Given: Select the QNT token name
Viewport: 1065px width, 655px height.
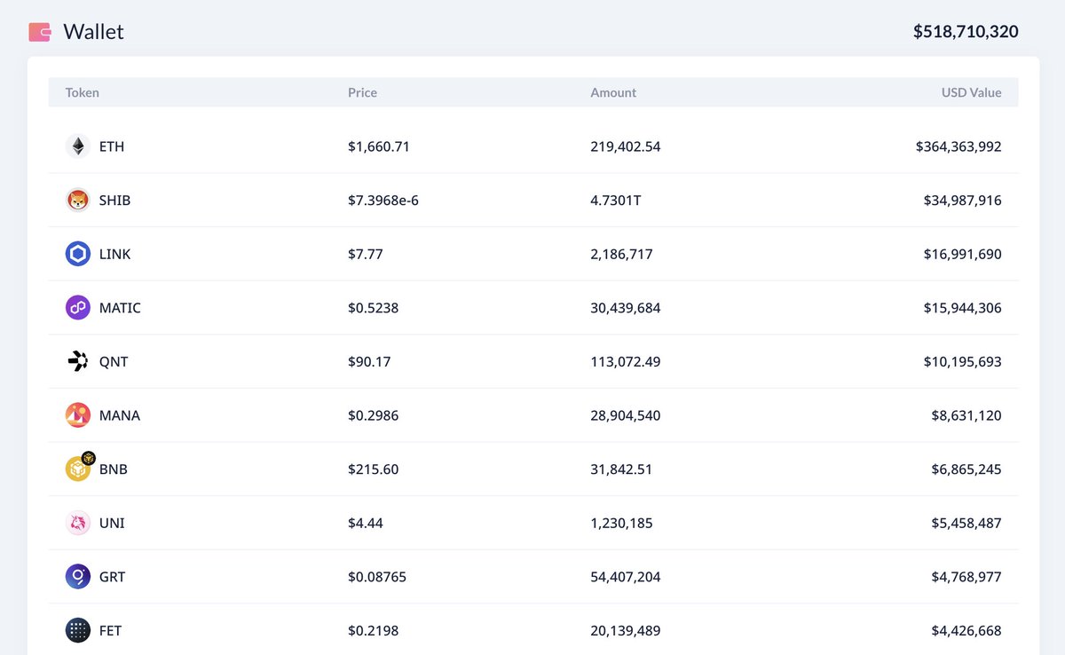Looking at the screenshot, I should (114, 362).
